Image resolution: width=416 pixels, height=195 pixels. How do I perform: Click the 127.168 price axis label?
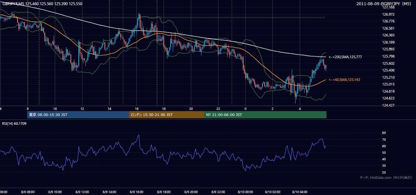(x=388, y=7)
